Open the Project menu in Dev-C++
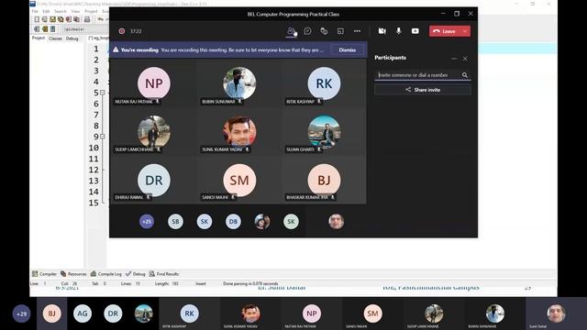Screen dimensions: 587x330 click(x=91, y=11)
